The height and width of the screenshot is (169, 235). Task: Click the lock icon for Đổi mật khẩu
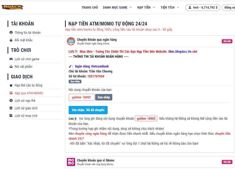coord(11,40)
